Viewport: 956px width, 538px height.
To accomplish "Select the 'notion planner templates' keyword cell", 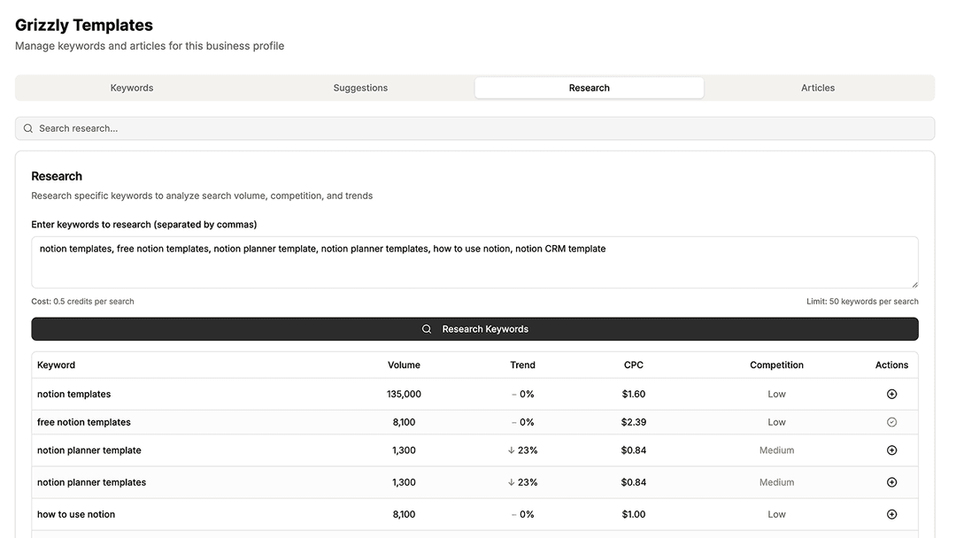I will [x=91, y=482].
